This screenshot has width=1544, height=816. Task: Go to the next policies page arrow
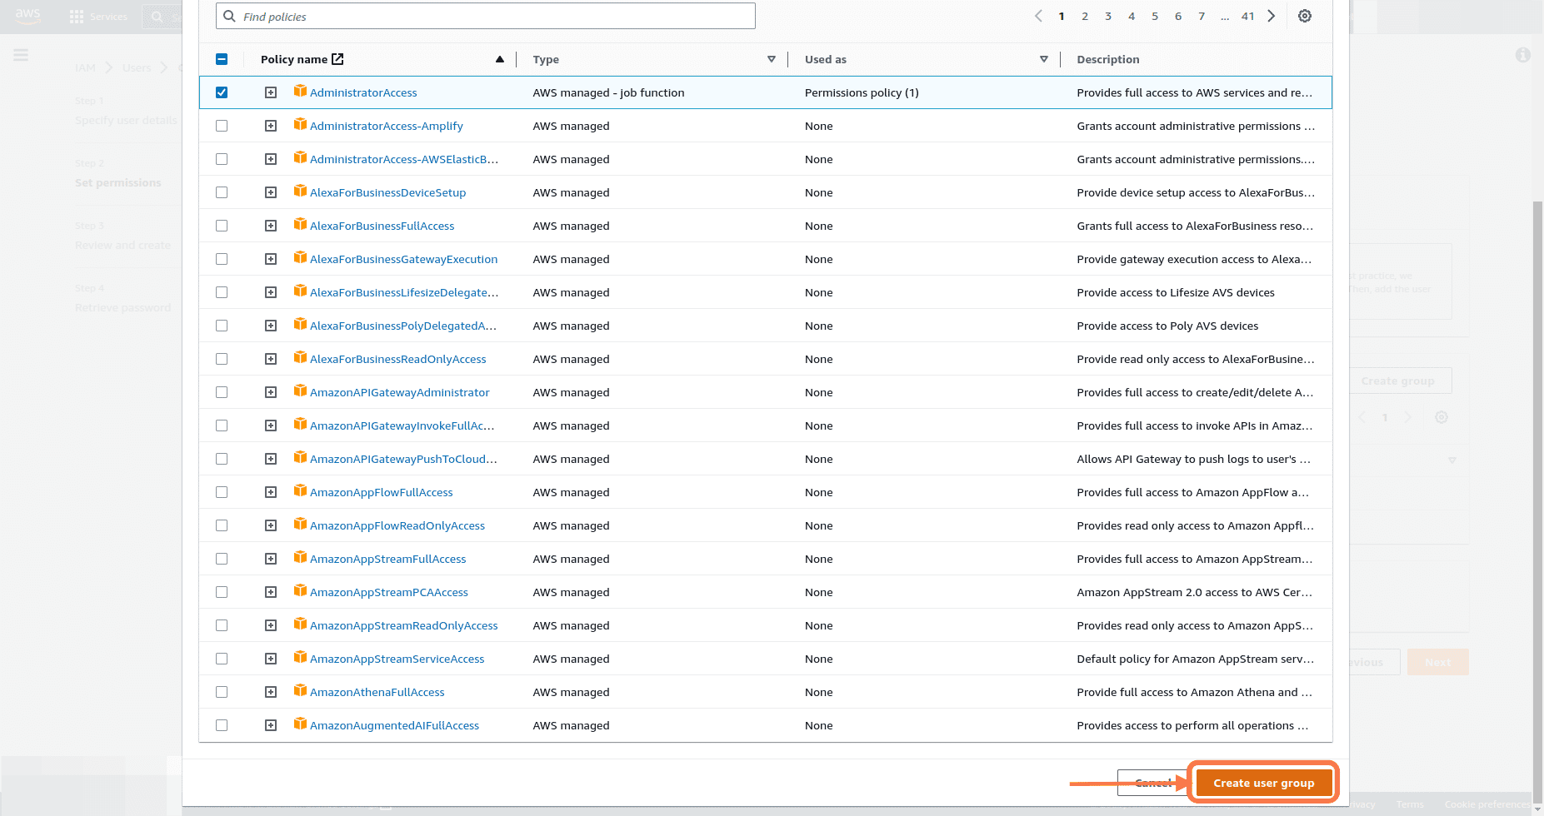(x=1272, y=16)
